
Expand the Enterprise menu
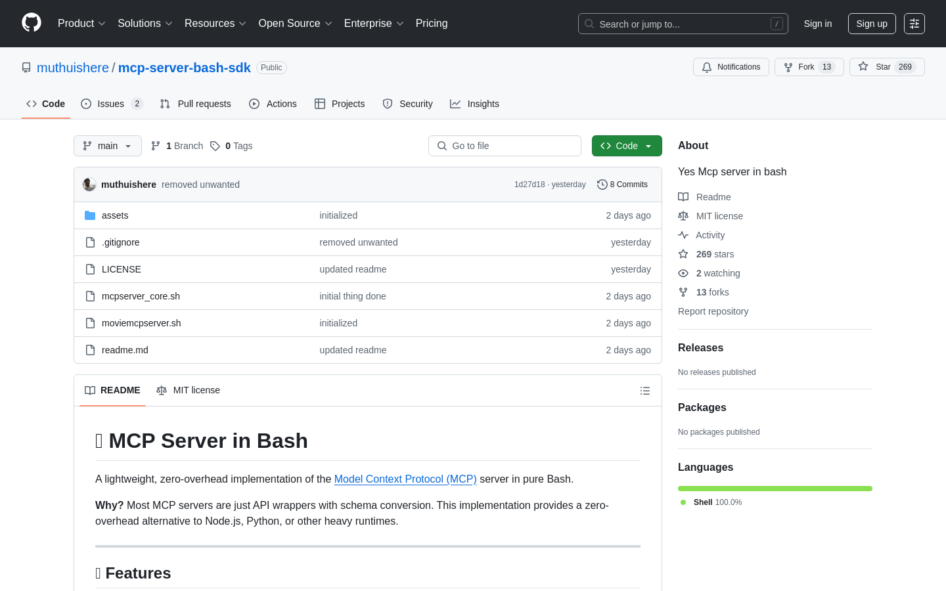coord(374,23)
